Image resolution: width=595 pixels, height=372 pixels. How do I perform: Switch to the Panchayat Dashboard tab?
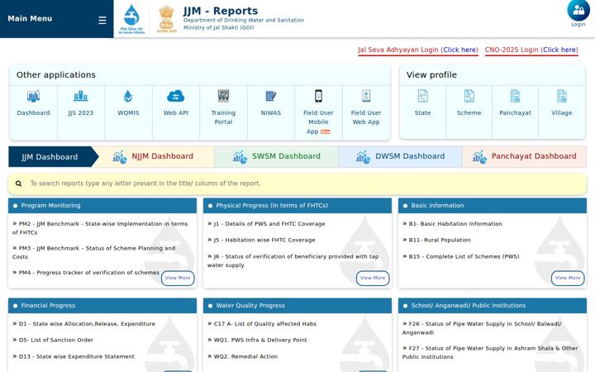pos(525,156)
